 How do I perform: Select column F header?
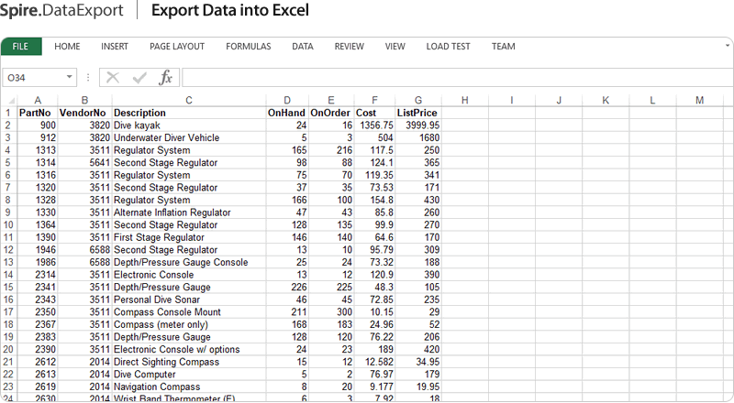(x=374, y=100)
